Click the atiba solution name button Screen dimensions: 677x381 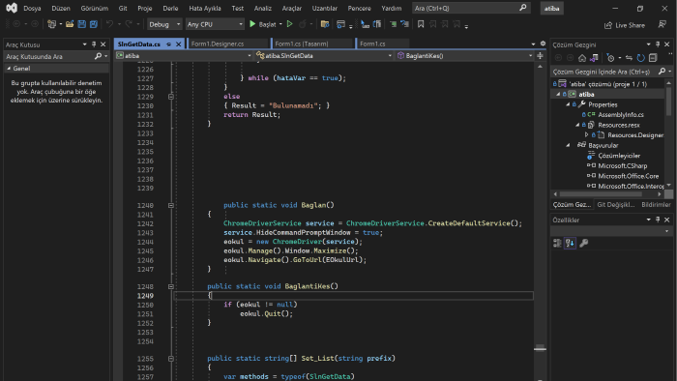coord(552,8)
